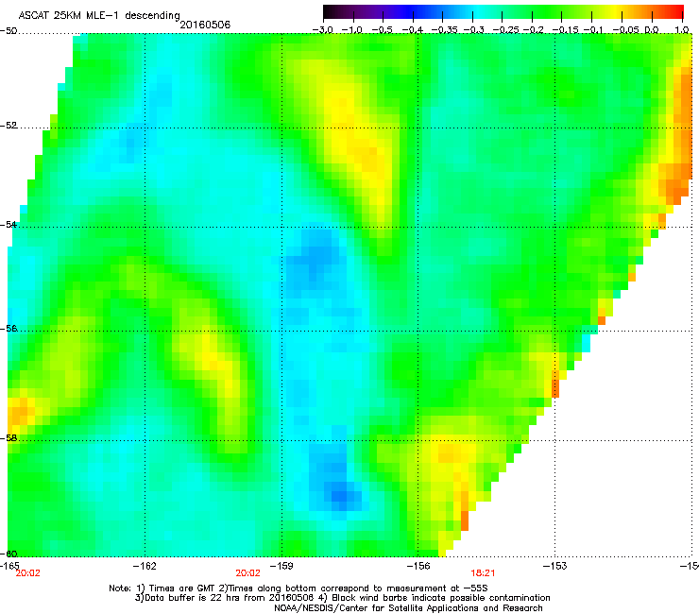Select the longitude label "-156"
The height and width of the screenshot is (614, 699).
(418, 566)
